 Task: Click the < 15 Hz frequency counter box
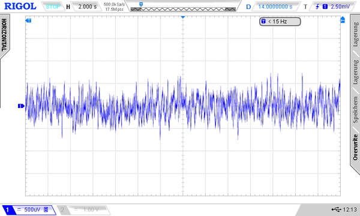click(x=280, y=22)
